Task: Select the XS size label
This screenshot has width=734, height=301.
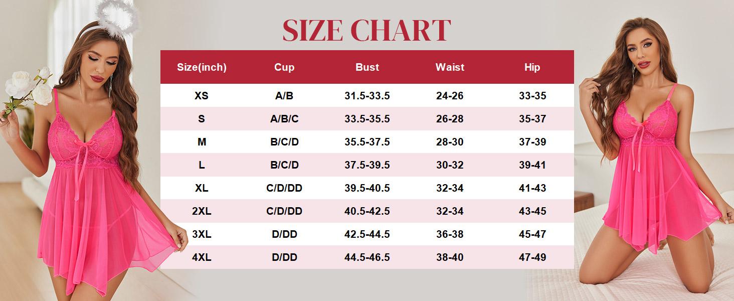Action: pyautogui.click(x=202, y=96)
